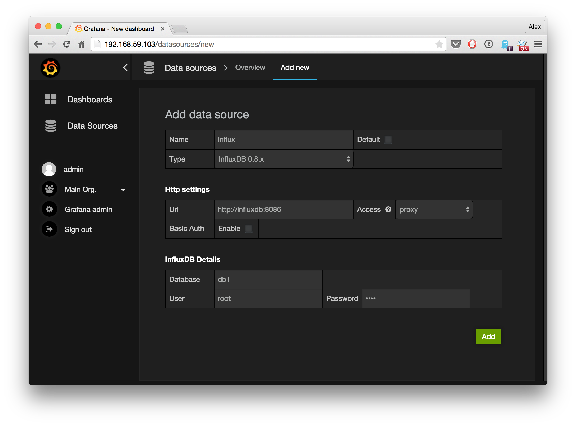Click the 1Password extension icon
This screenshot has height=426, width=576.
point(488,44)
